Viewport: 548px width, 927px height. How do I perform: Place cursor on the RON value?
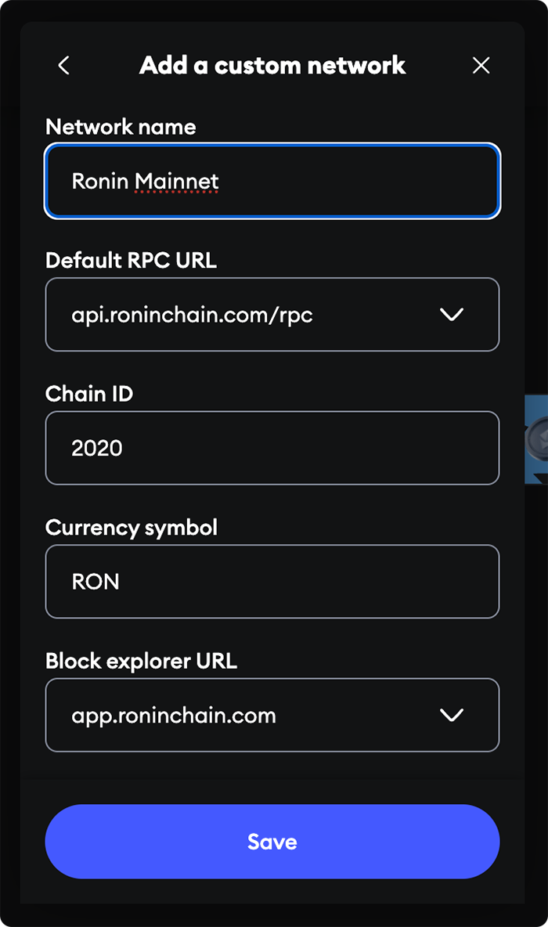click(96, 582)
